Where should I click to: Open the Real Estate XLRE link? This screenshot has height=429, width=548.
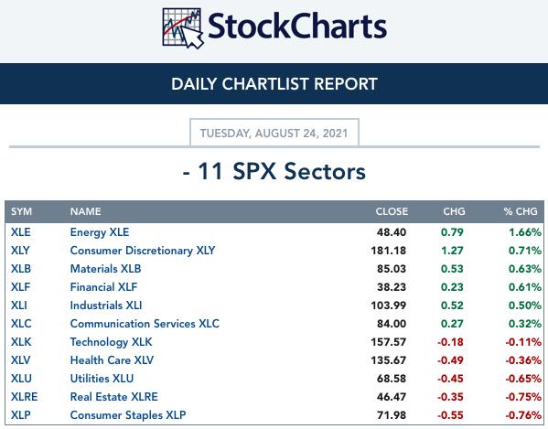[x=114, y=397]
